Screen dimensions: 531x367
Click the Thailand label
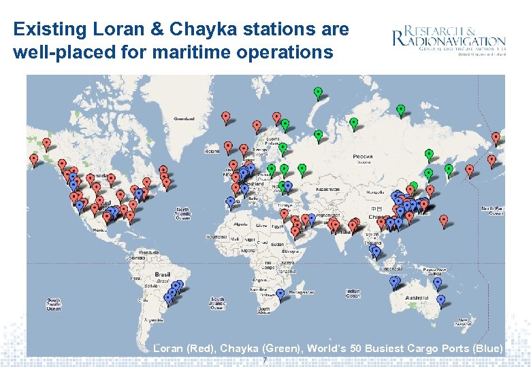tap(372, 243)
